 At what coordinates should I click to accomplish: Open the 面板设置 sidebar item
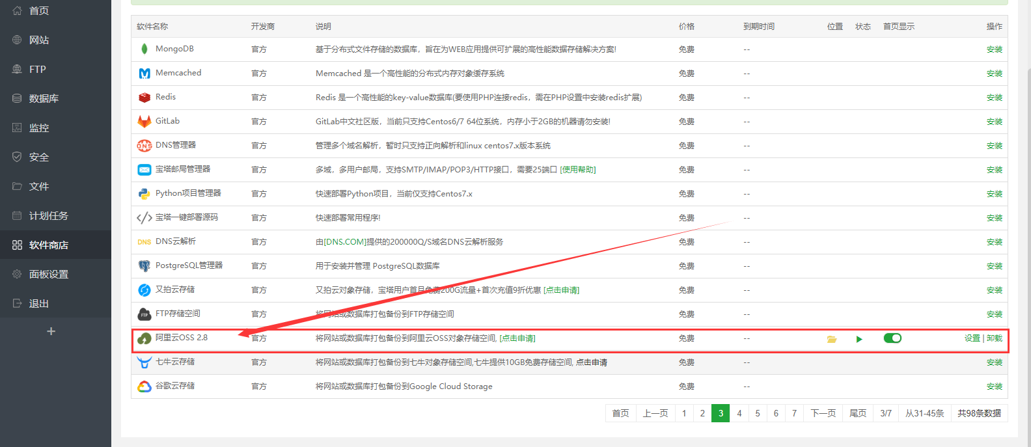pyautogui.click(x=49, y=275)
